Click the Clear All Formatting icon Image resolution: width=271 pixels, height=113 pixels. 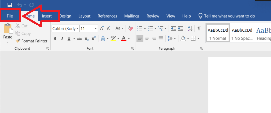point(131,29)
